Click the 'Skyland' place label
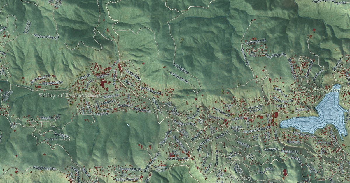This screenshot has width=350, height=183. tap(240, 177)
